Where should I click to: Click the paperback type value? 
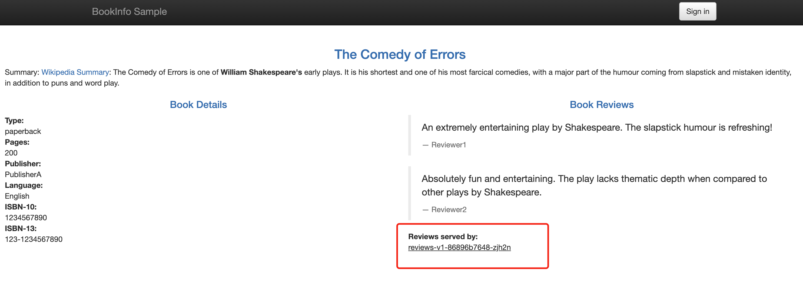pos(23,131)
